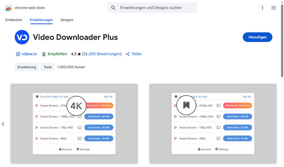Click the bookmark circle in second screenshot
This screenshot has width=284, height=167.
point(186,105)
